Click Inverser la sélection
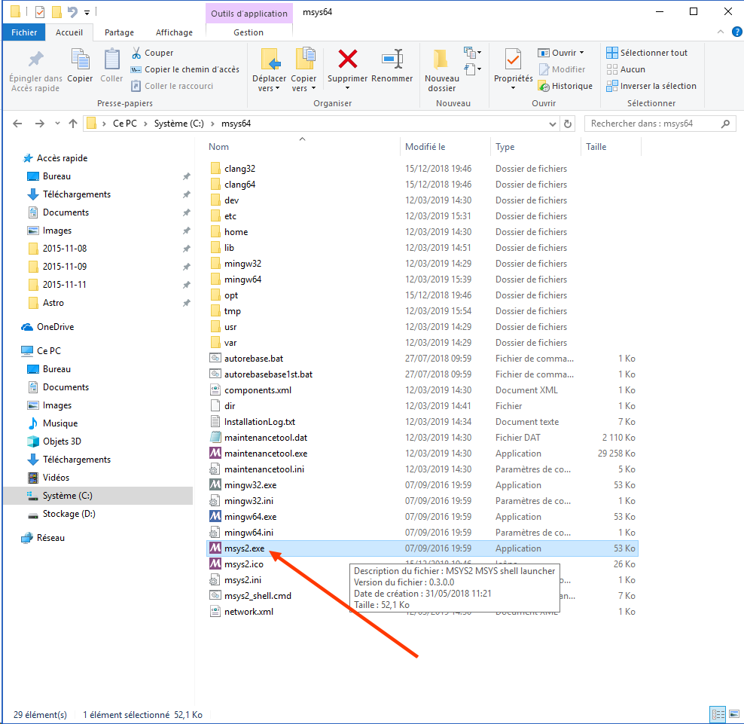The height and width of the screenshot is (724, 744). pos(651,86)
